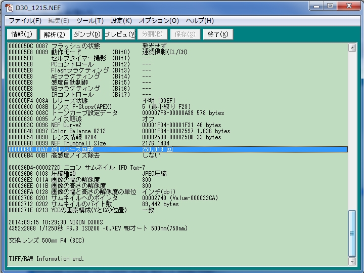Click the ダンプ(D) button
Viewport: 364px width, 273px height.
(87, 34)
